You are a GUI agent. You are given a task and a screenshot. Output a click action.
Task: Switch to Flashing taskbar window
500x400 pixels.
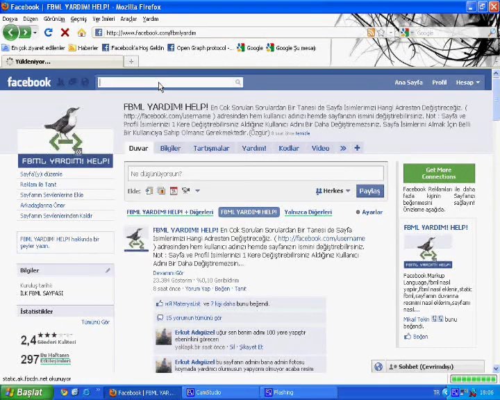pos(300,392)
